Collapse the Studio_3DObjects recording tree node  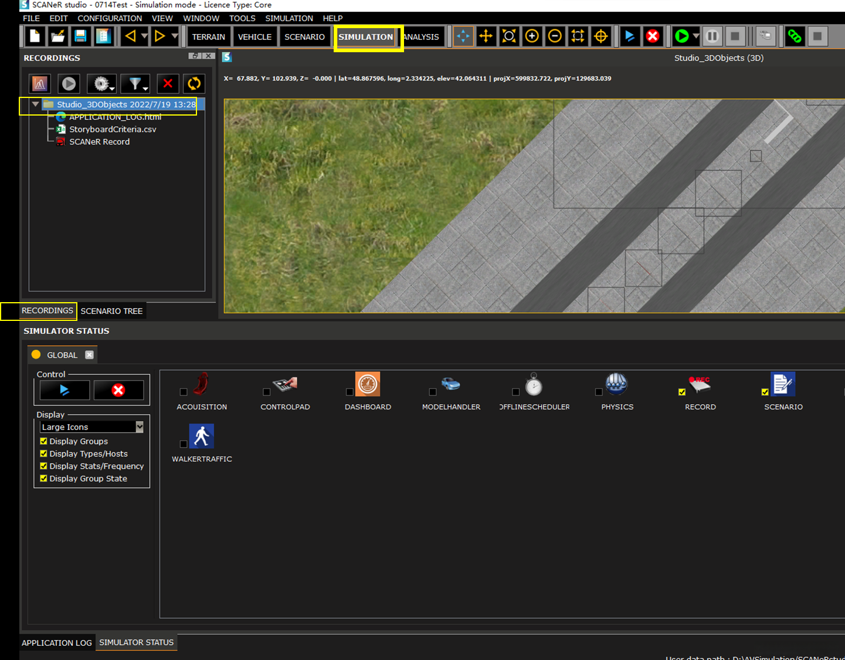pyautogui.click(x=36, y=104)
